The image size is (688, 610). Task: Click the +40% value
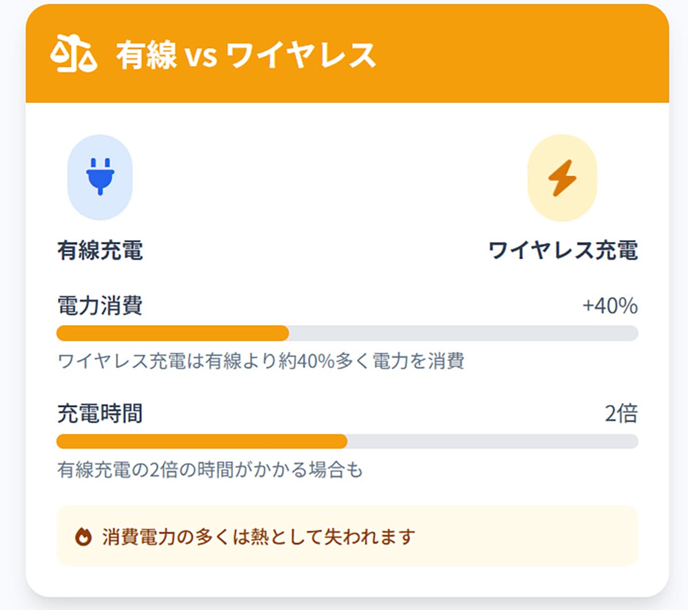click(609, 306)
